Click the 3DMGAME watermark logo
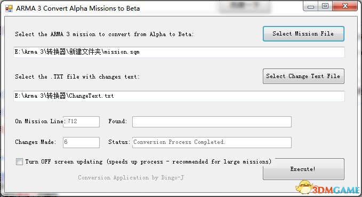This screenshot has height=197, width=362. [327, 187]
